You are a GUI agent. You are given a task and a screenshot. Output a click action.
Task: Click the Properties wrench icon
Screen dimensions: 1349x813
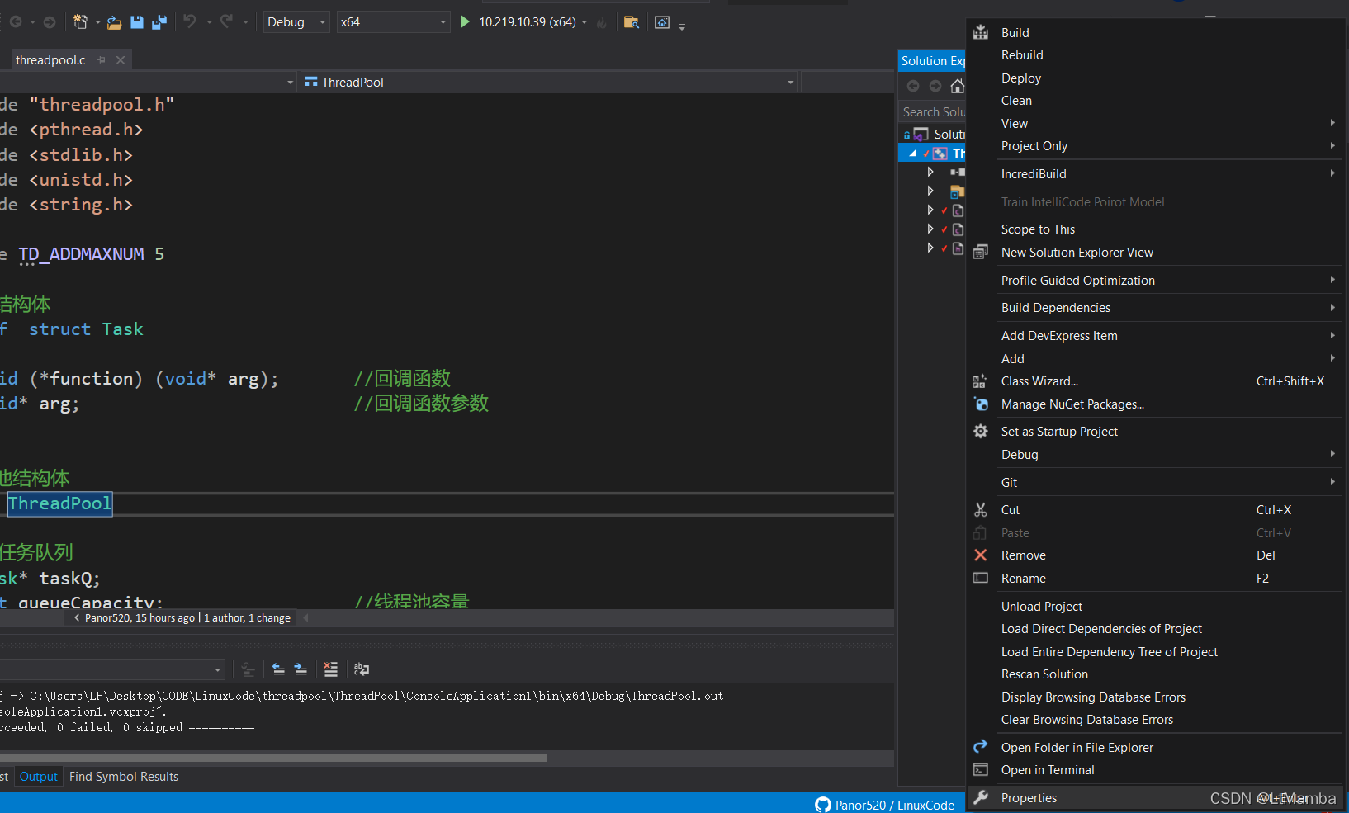pos(981,797)
